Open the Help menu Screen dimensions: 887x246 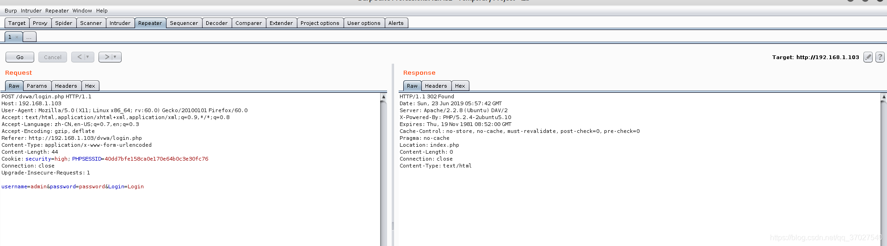click(102, 11)
